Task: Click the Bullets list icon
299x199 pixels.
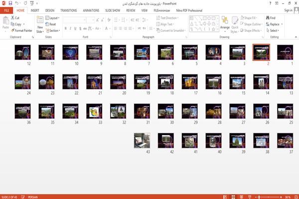Action: [x=116, y=20]
